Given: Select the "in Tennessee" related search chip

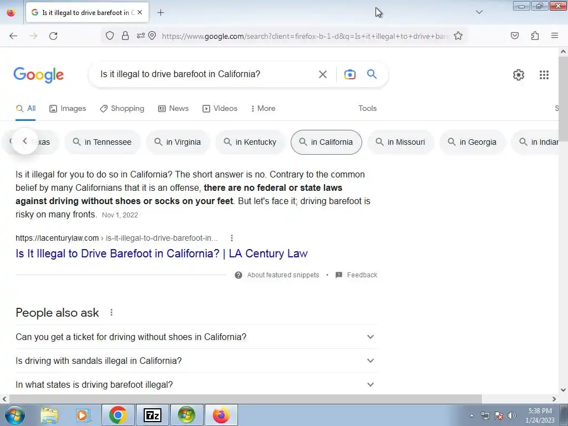Looking at the screenshot, I should (x=102, y=142).
